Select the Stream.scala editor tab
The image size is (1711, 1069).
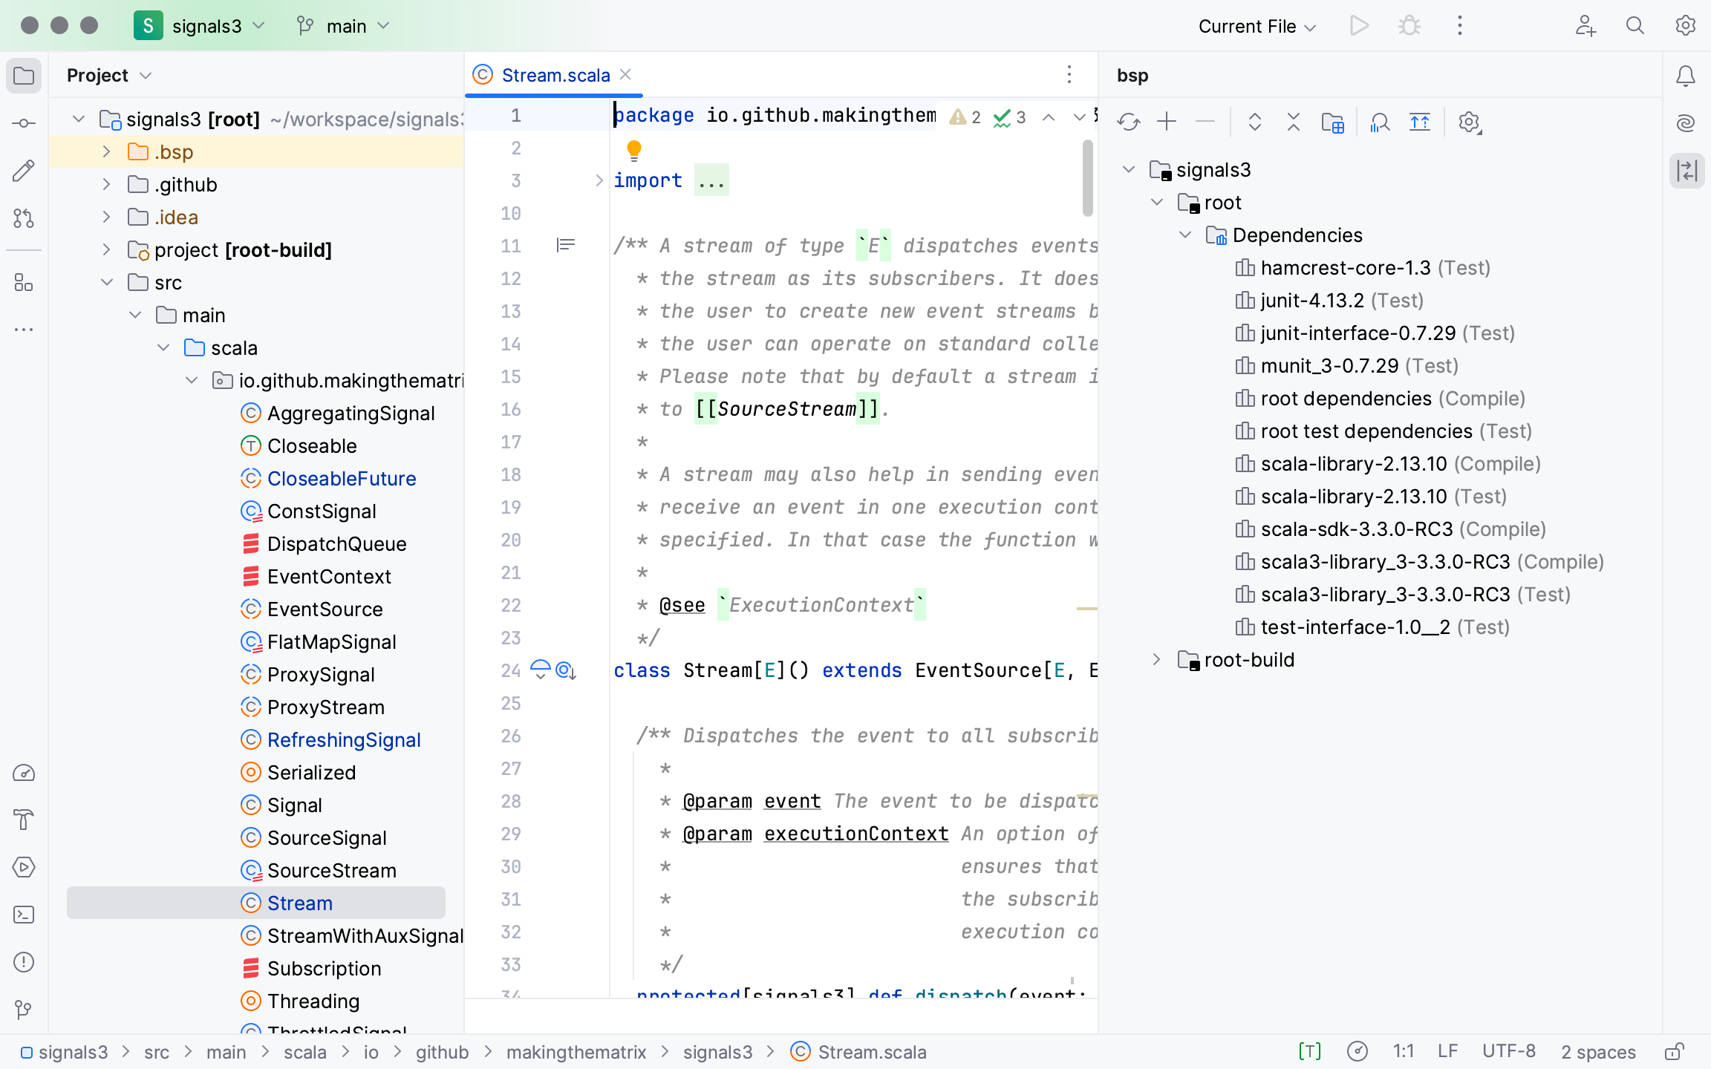point(555,75)
